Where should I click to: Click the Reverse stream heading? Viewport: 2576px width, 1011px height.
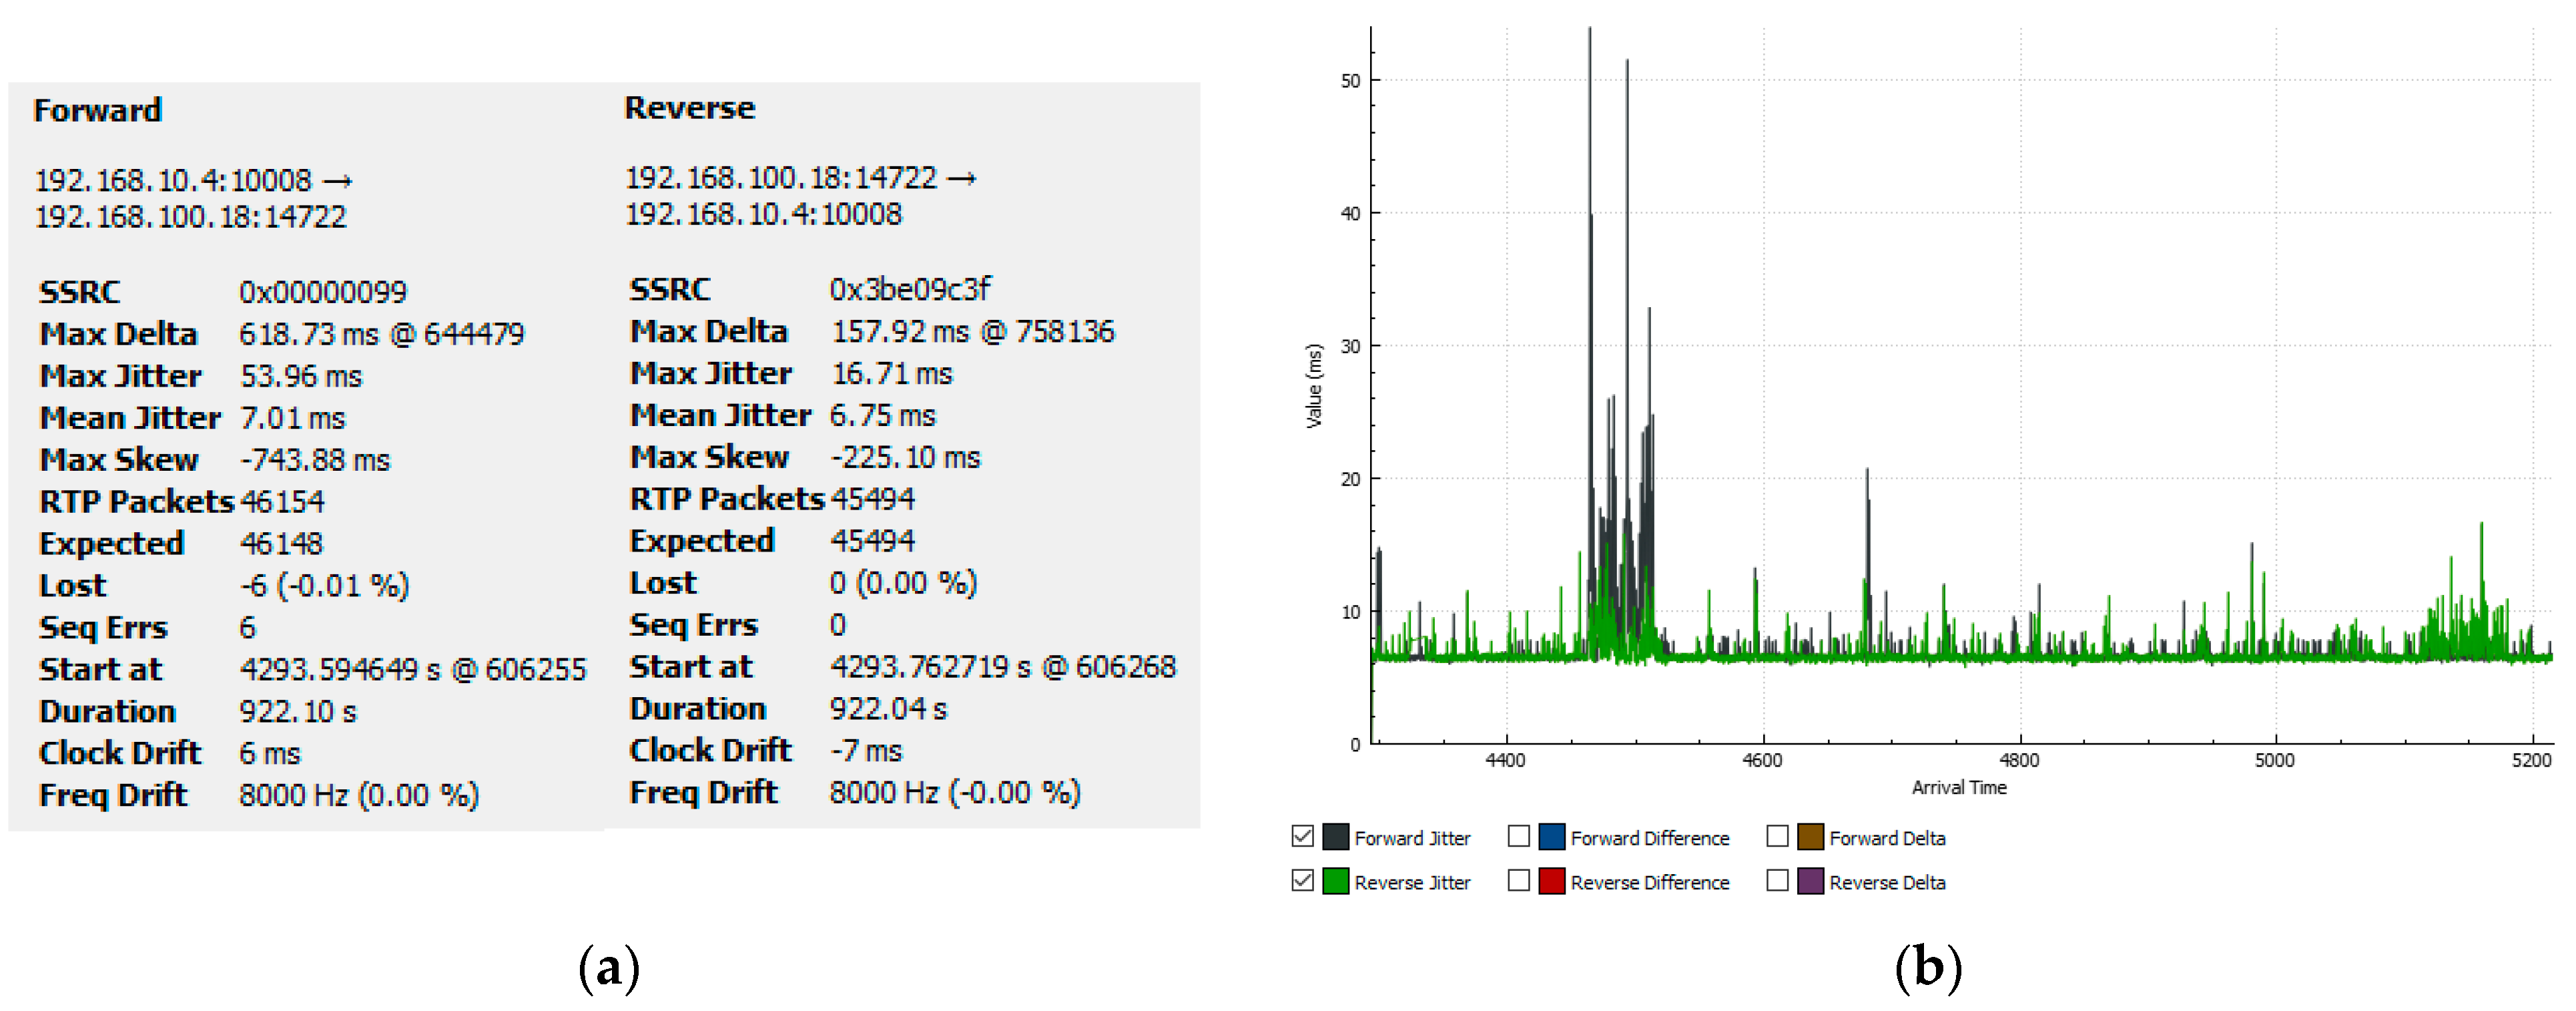click(x=689, y=108)
